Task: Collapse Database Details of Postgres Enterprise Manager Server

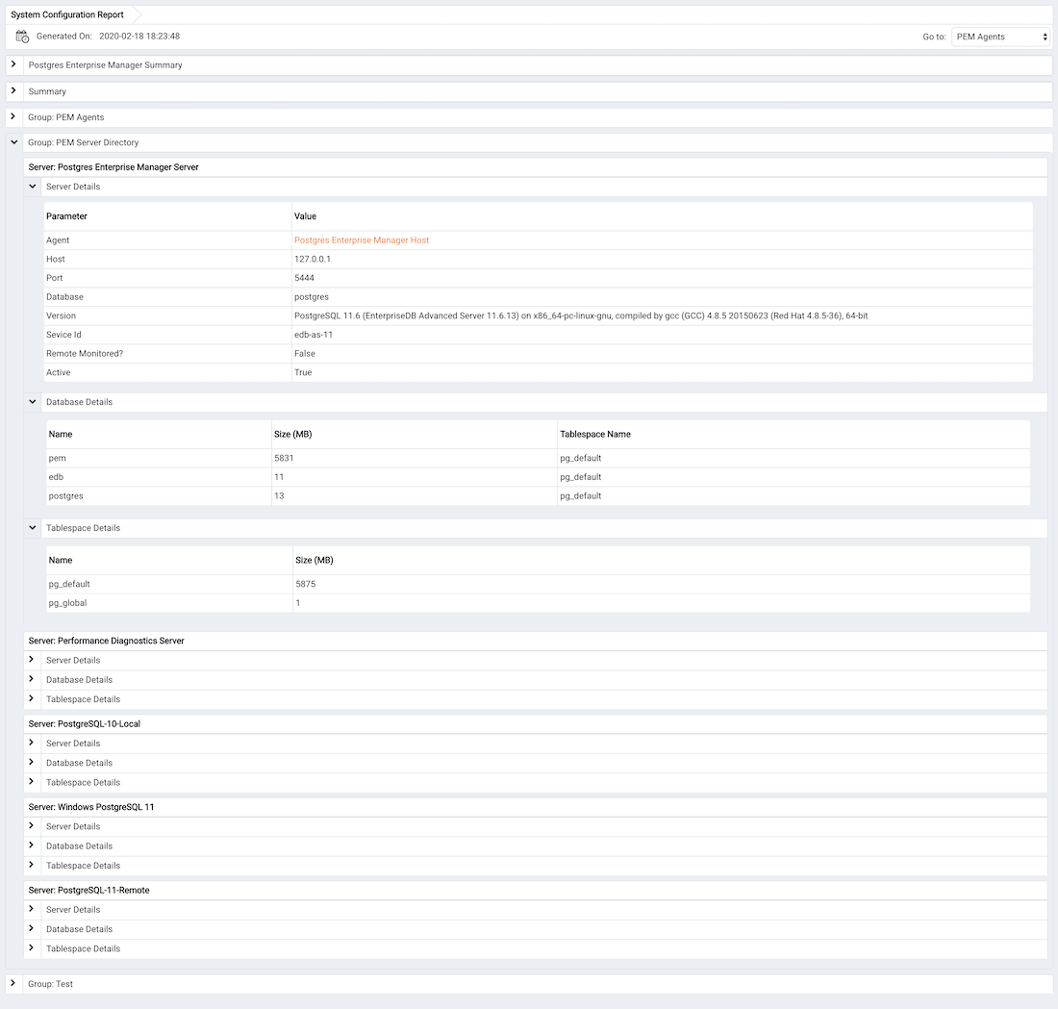Action: [x=32, y=401]
